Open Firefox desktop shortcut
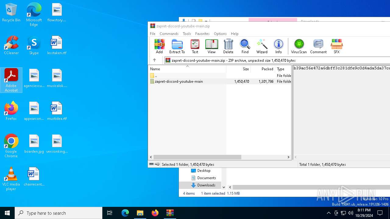 tap(11, 111)
